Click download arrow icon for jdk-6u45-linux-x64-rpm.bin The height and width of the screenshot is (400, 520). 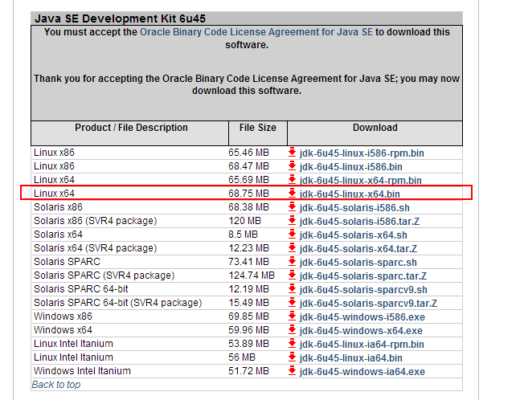pos(292,180)
